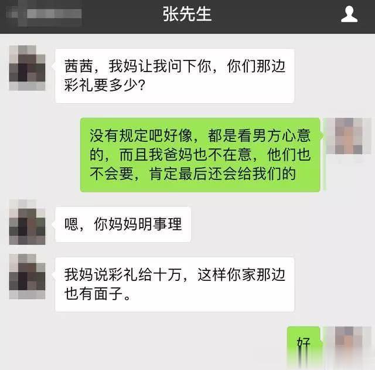
Task: Select the message 嗯，你妈妈明事理
Action: (x=123, y=224)
